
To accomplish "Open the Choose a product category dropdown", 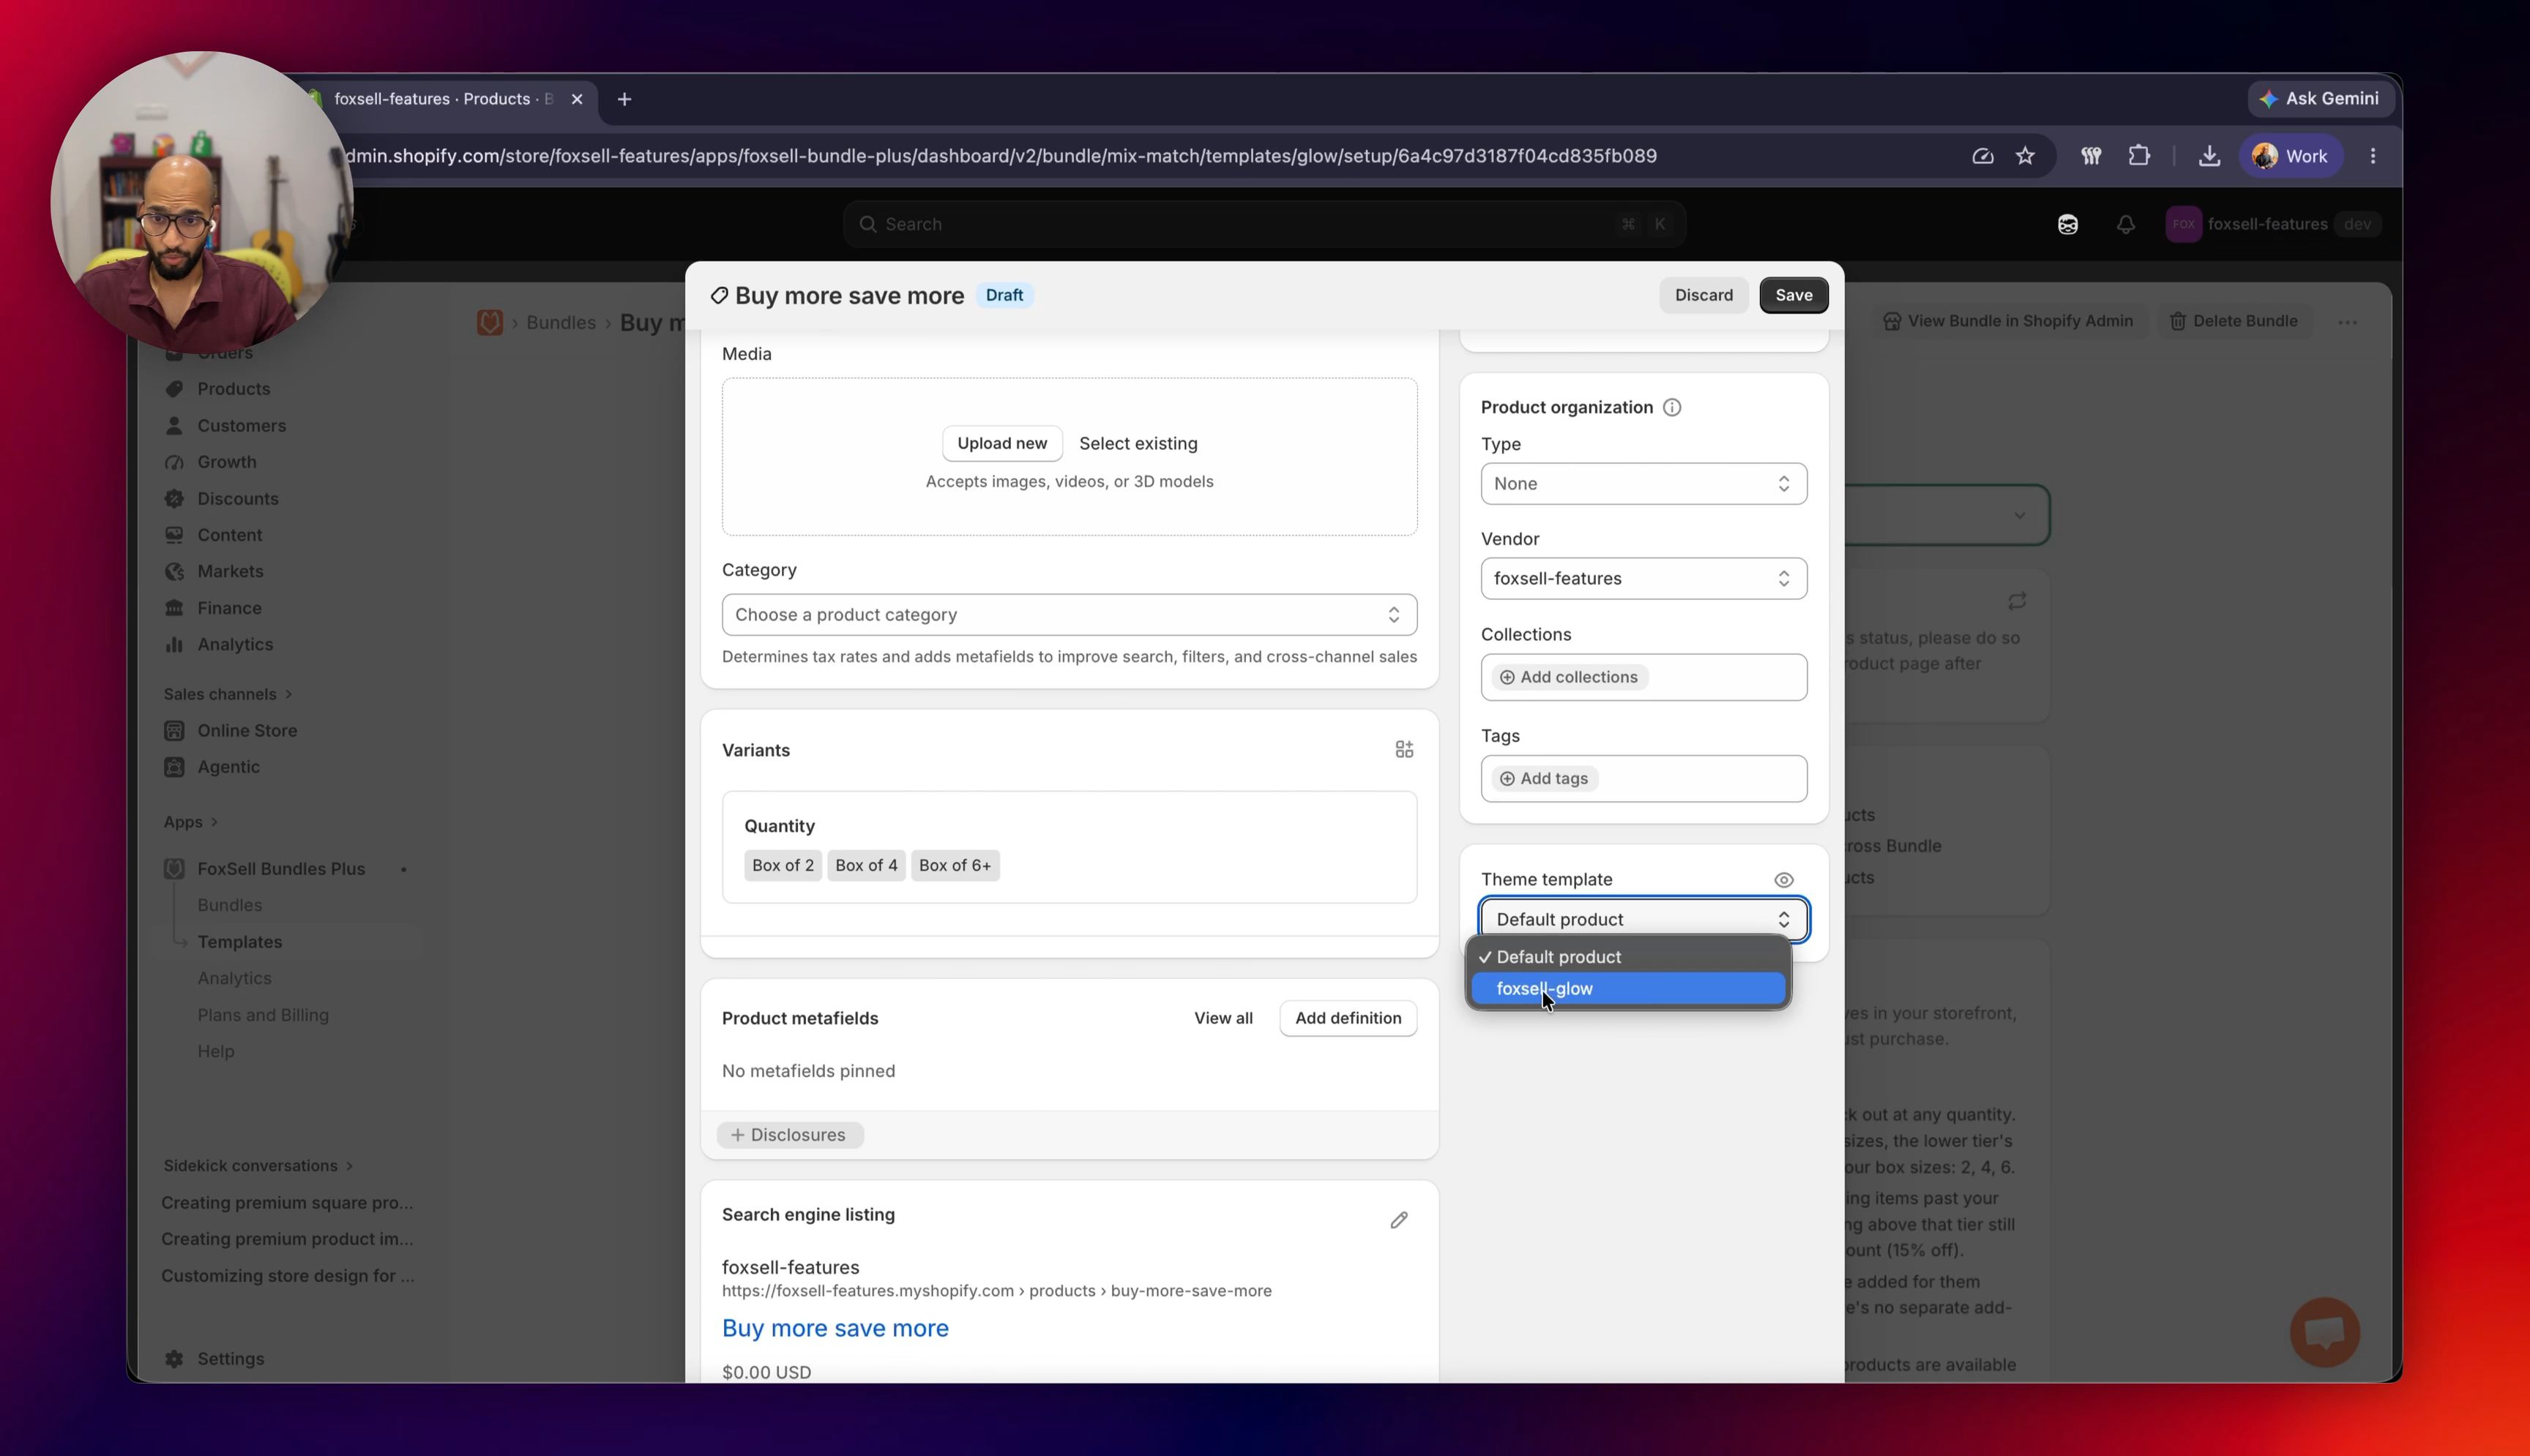I will (x=1070, y=615).
